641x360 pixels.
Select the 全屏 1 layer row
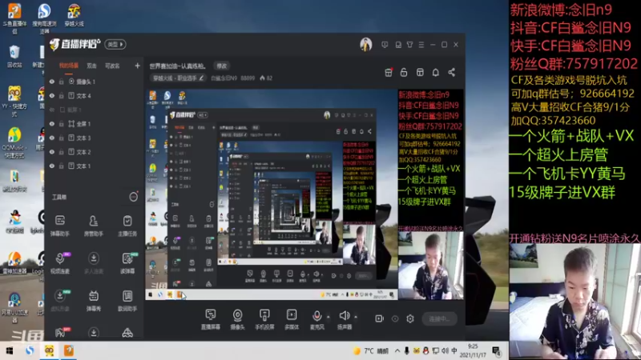pos(94,124)
